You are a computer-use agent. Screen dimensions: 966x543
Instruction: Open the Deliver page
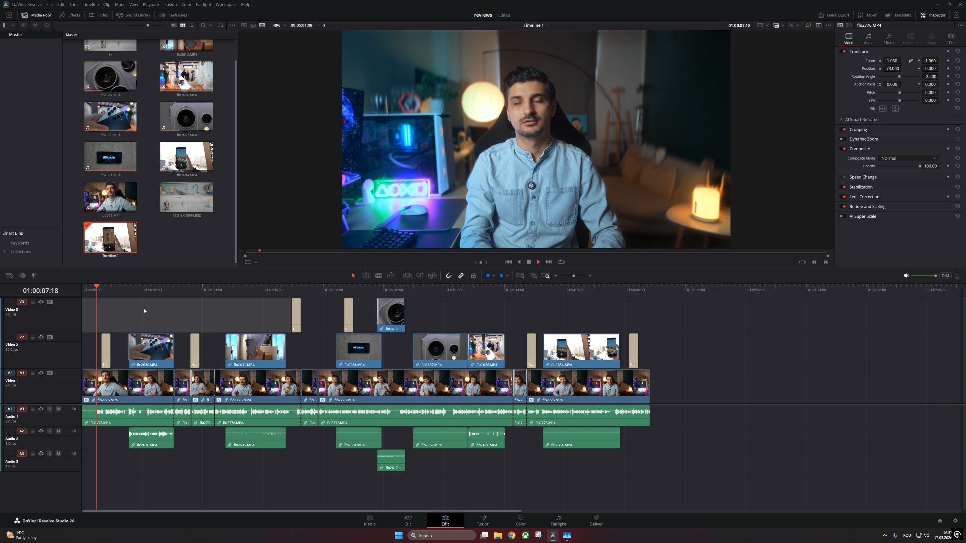click(x=596, y=520)
